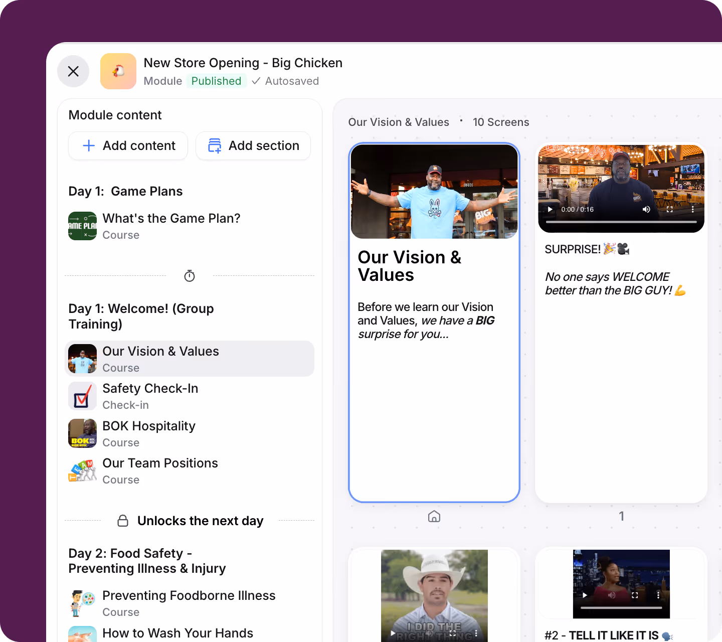Click module title New Store Opening - Big Chicken

point(243,63)
